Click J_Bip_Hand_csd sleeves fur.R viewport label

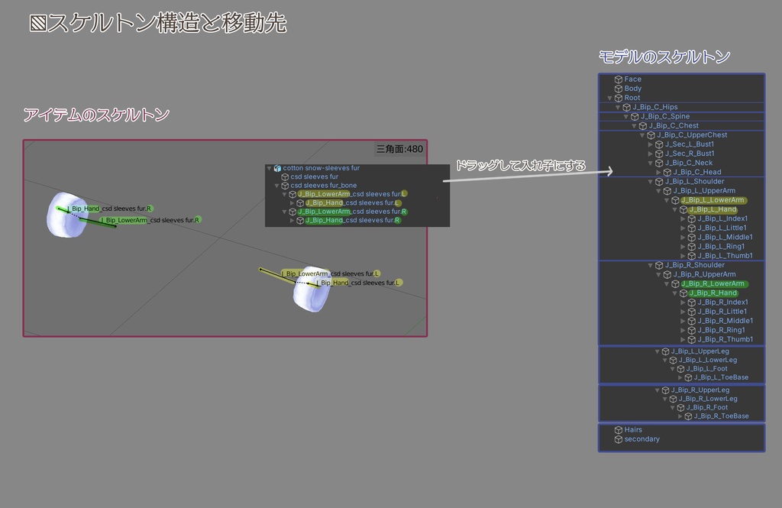(x=111, y=209)
